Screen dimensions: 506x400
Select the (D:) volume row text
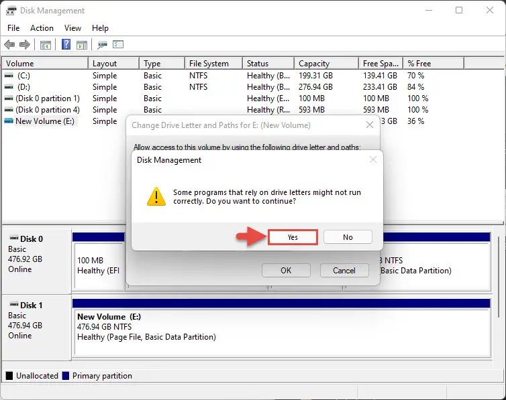coord(23,87)
